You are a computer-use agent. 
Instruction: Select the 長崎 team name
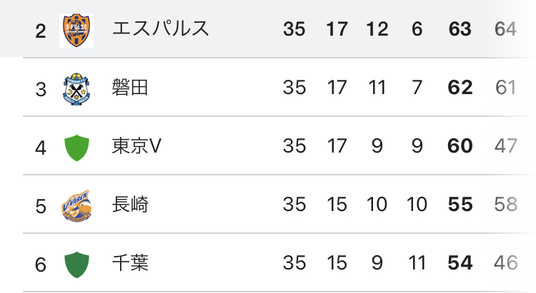coord(130,205)
